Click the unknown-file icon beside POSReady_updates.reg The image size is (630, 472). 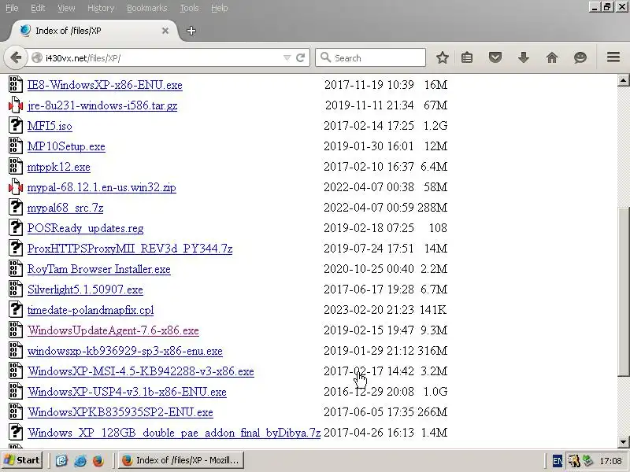[x=15, y=227]
